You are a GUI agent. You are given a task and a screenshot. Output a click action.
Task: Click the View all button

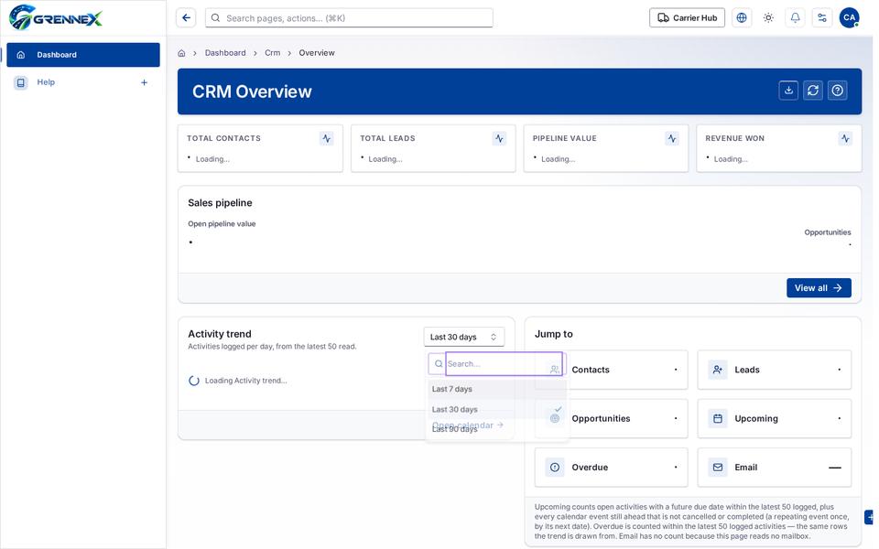(x=819, y=288)
